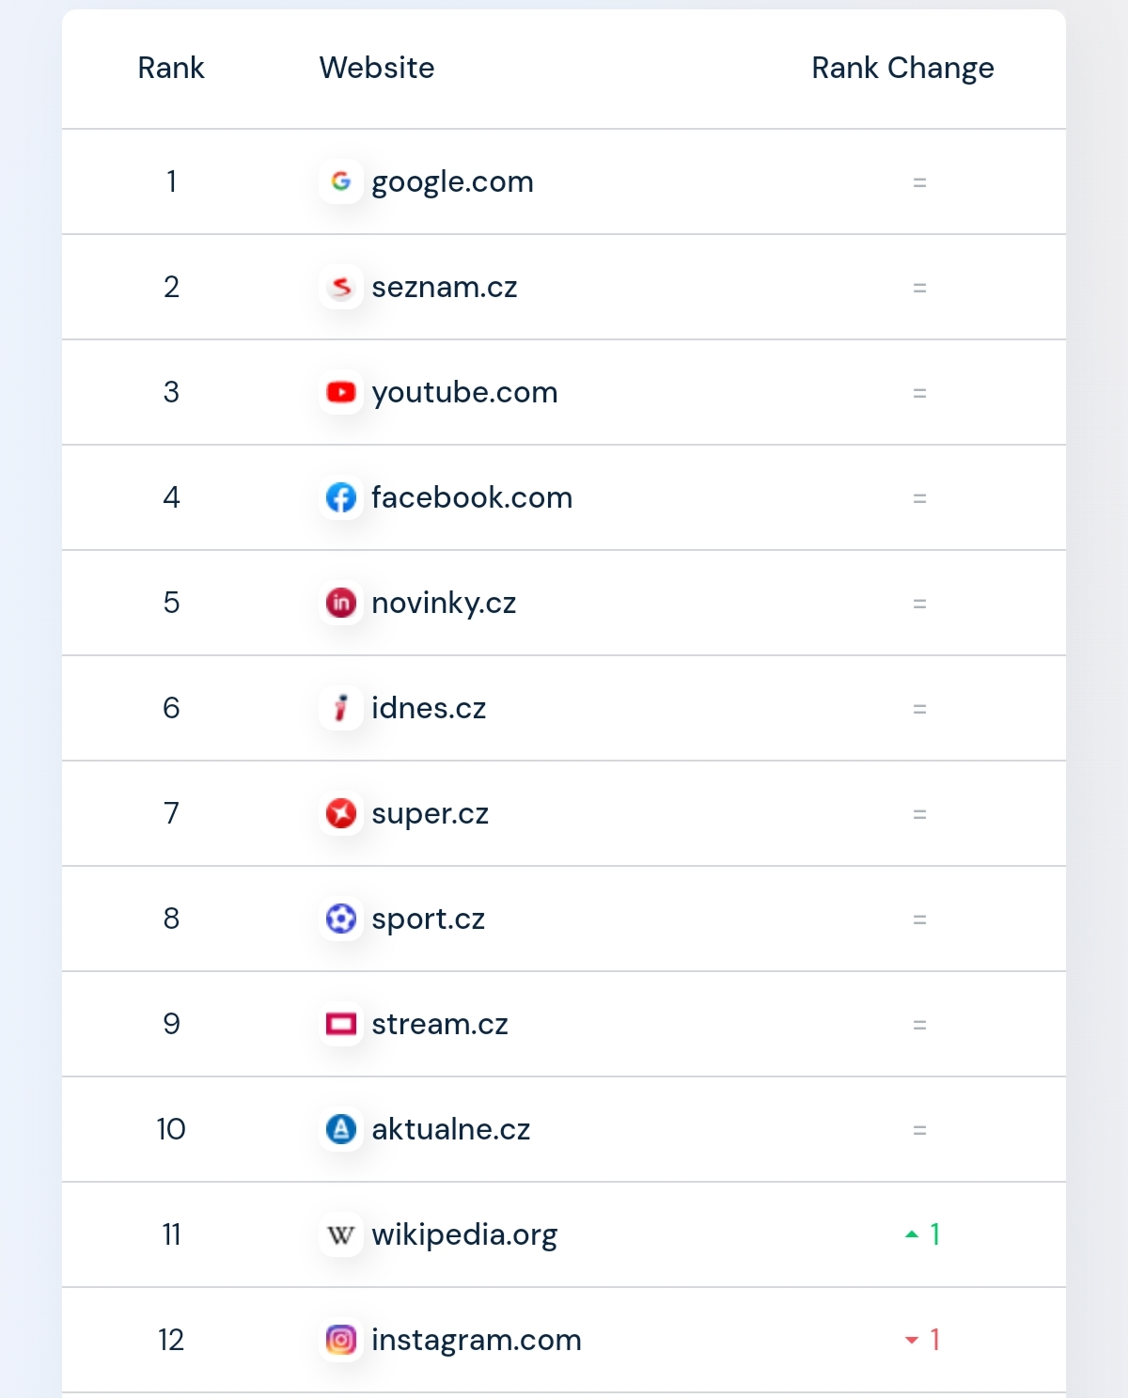
Task: Click the Instagram camera icon
Action: tap(340, 1340)
